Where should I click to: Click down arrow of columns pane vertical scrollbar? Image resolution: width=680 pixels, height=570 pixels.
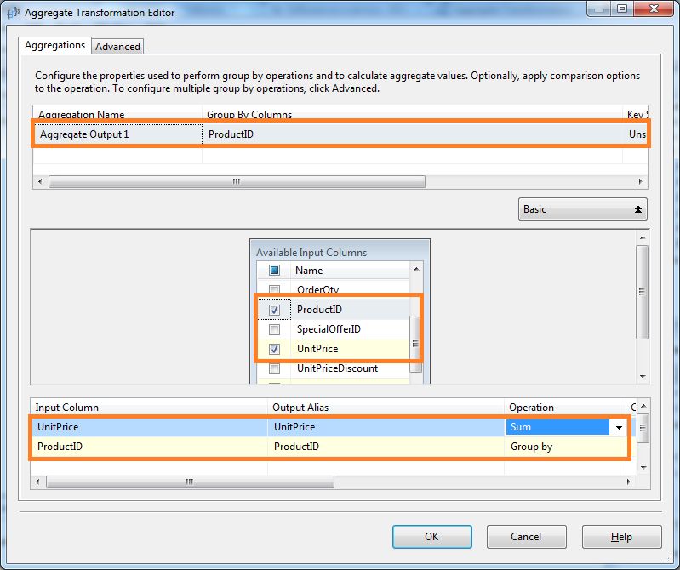click(x=643, y=377)
